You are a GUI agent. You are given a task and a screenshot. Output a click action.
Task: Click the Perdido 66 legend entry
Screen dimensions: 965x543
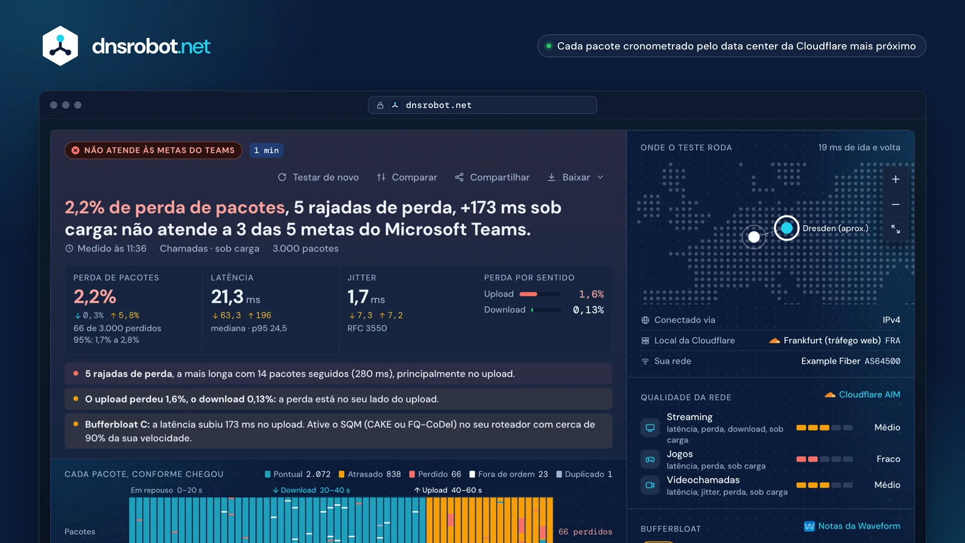[x=435, y=474]
